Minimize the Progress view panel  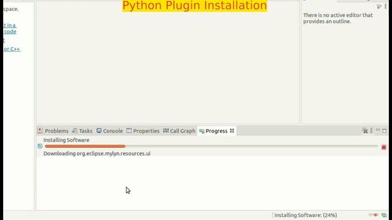pos(378,130)
